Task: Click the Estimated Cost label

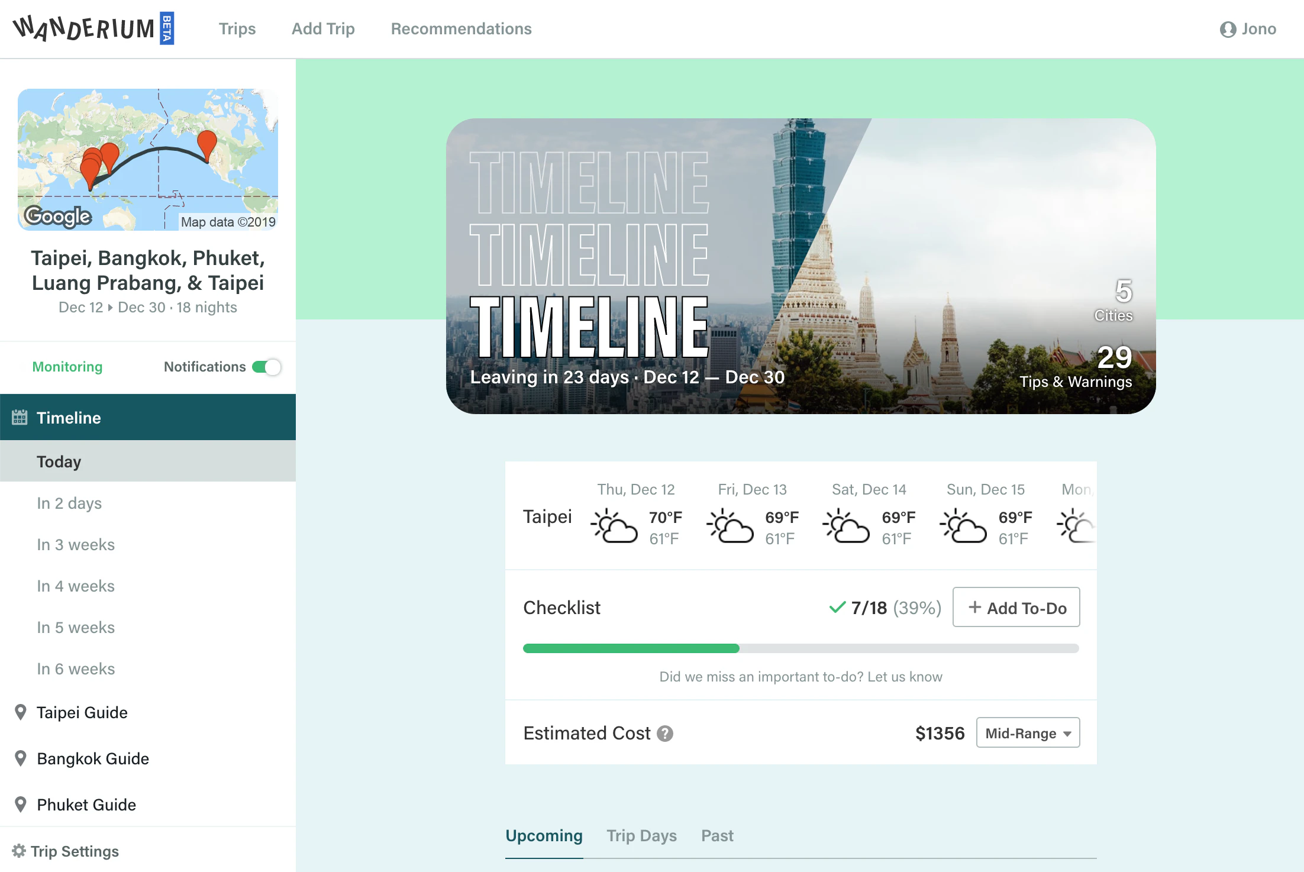Action: coord(587,734)
